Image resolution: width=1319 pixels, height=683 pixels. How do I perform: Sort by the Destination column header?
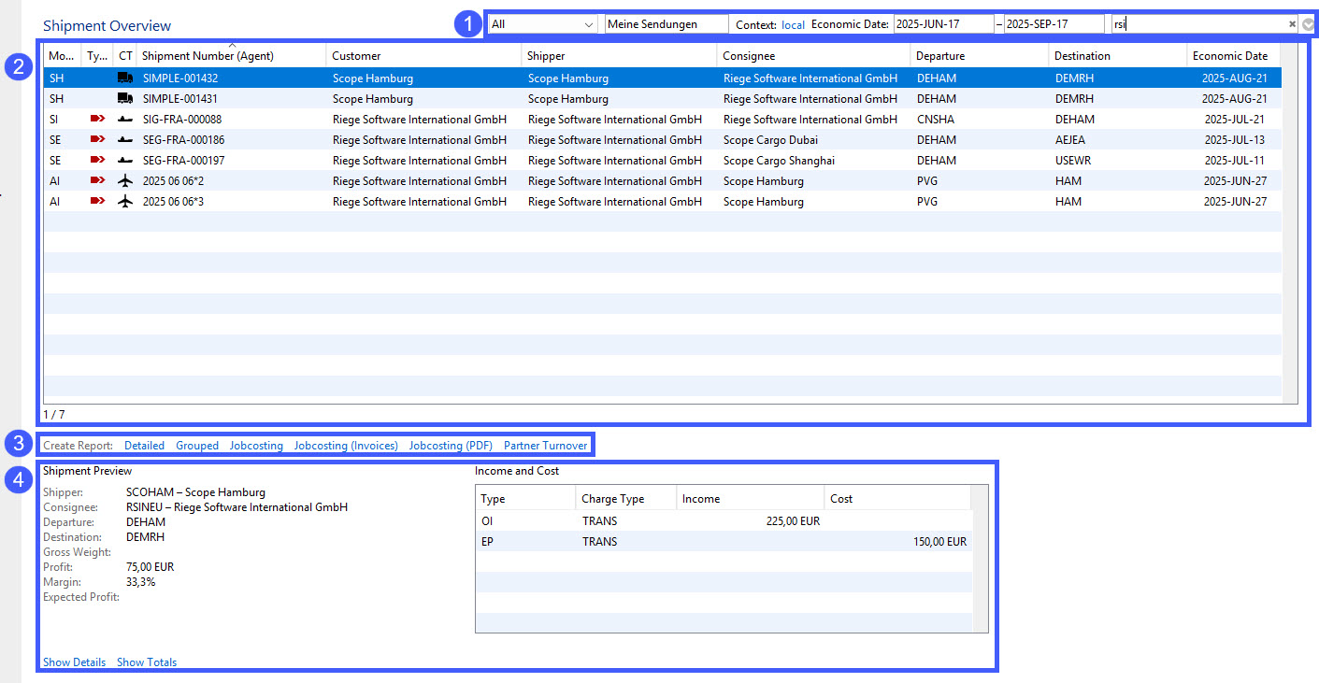1118,56
